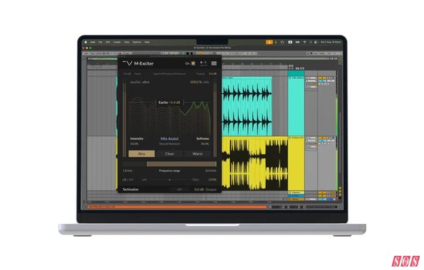This screenshot has width=424, height=270.
Task: Open the Create menu
Action: tap(117, 43)
